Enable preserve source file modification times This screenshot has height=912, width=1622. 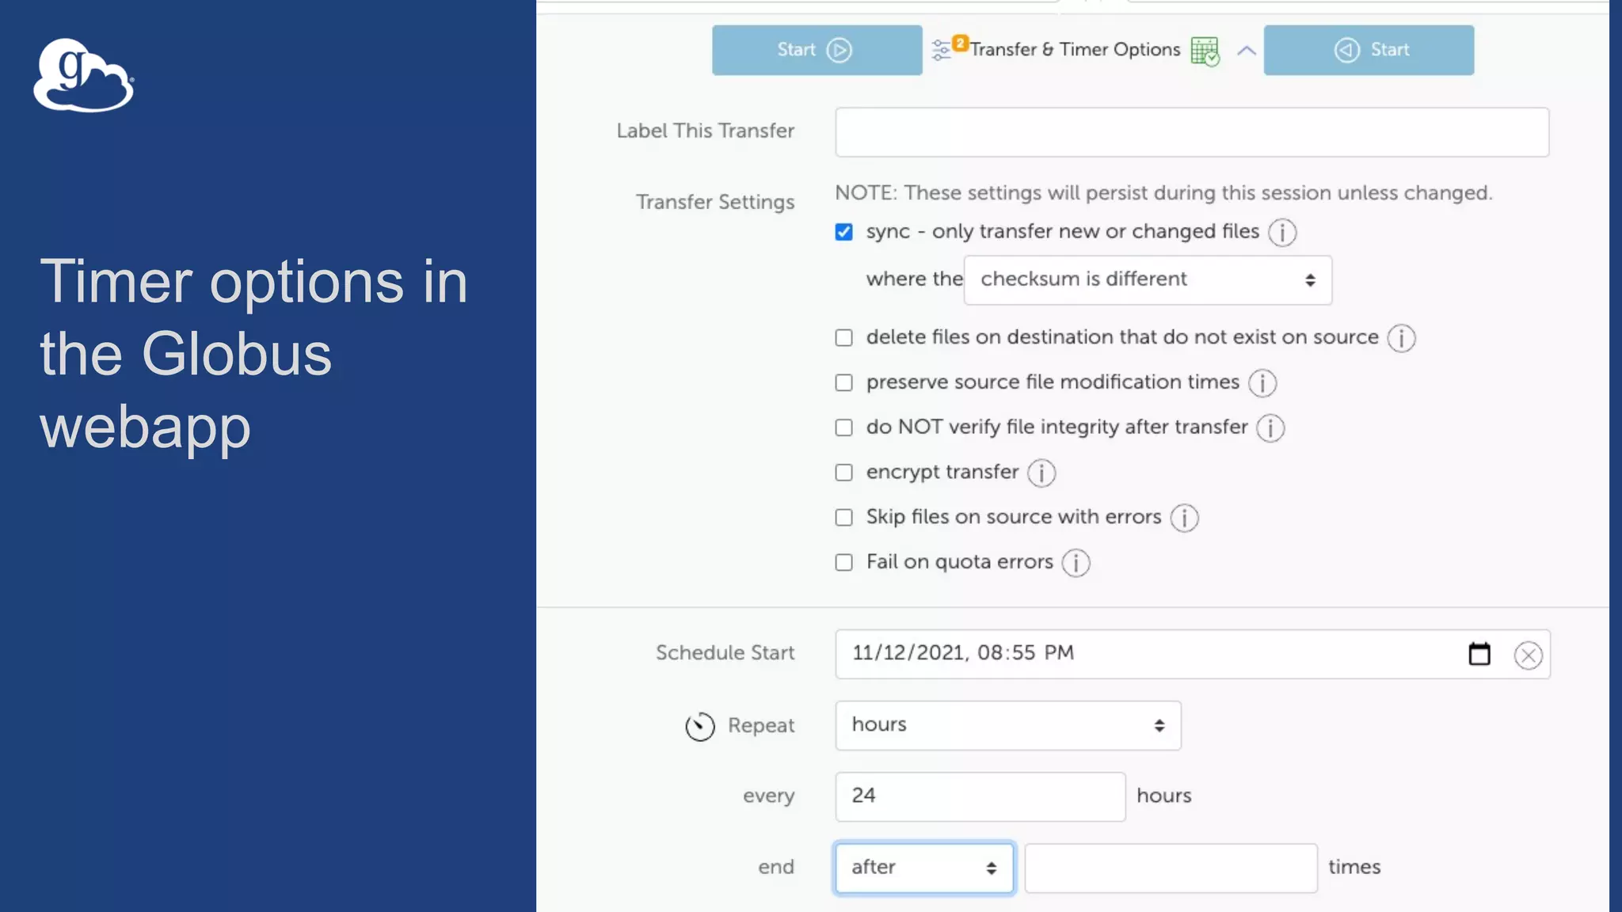pos(843,383)
